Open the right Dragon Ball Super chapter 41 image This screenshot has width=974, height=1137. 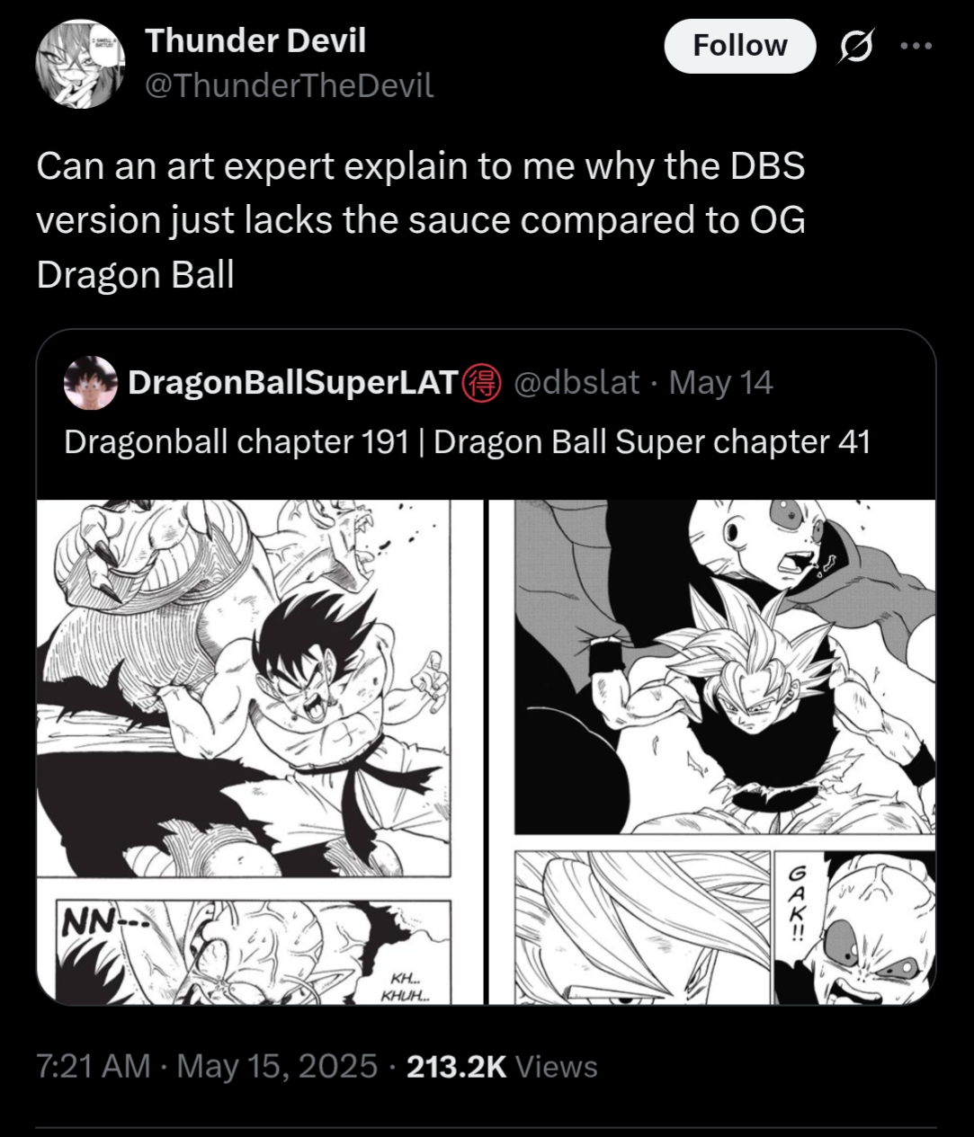click(712, 751)
